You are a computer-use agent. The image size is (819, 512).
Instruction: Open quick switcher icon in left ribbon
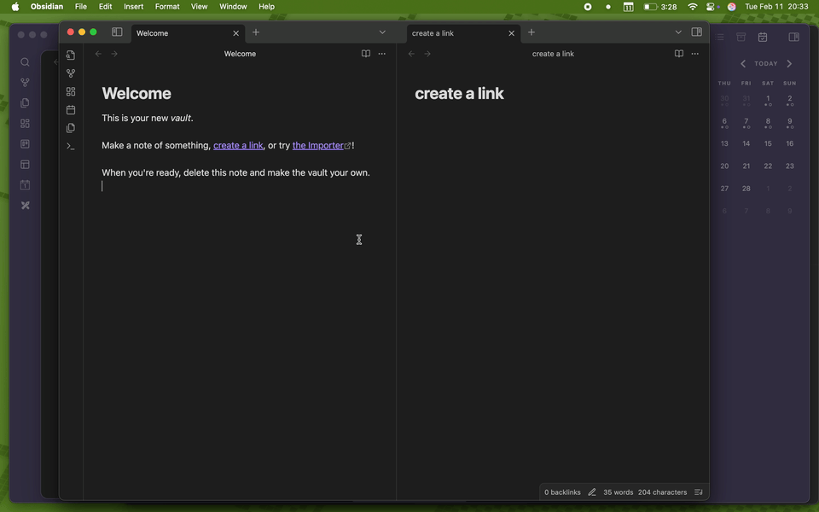point(71,55)
